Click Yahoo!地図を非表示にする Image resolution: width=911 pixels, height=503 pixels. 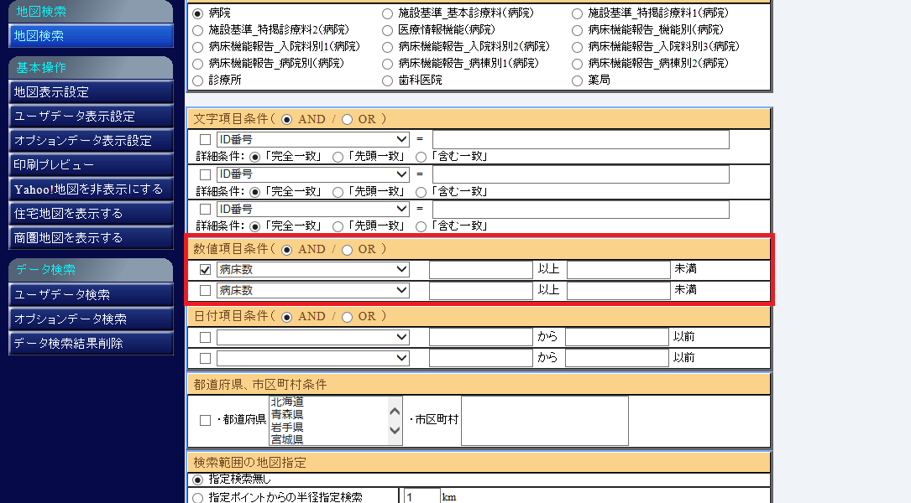click(x=91, y=189)
